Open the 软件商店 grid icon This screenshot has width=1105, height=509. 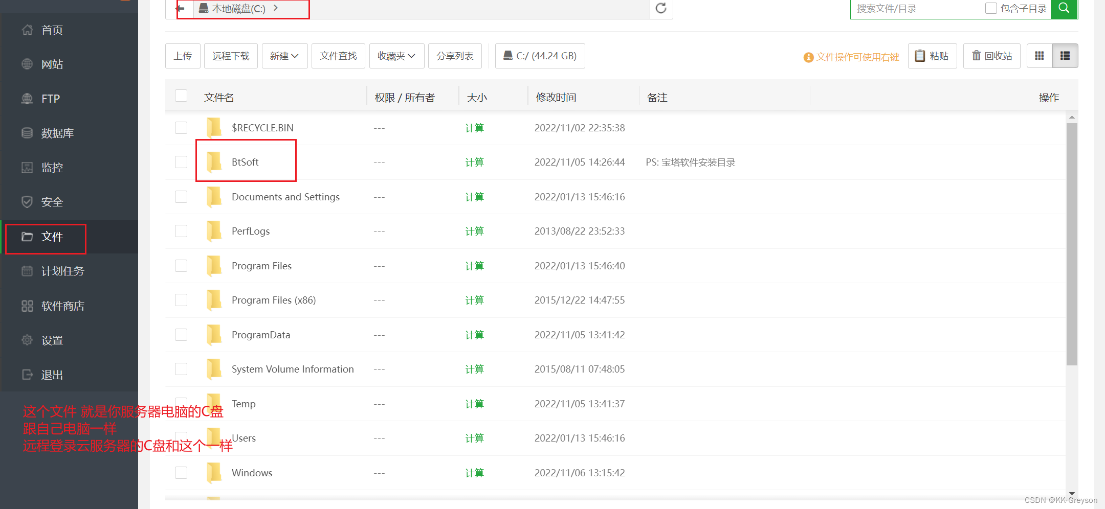pyautogui.click(x=27, y=306)
